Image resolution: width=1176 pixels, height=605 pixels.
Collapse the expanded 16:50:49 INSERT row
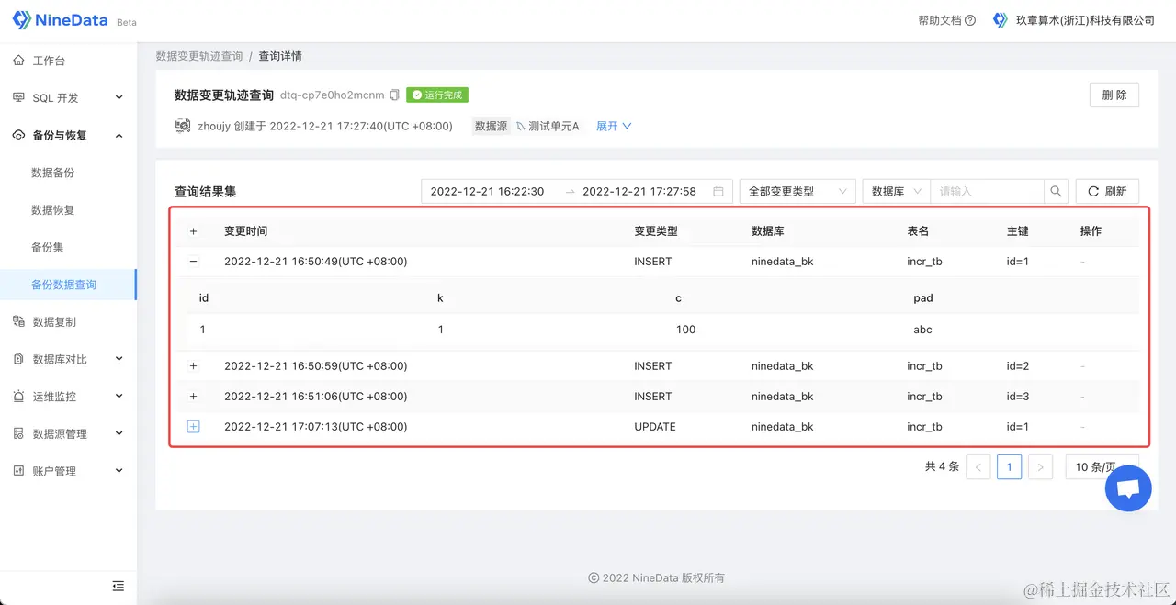click(193, 261)
